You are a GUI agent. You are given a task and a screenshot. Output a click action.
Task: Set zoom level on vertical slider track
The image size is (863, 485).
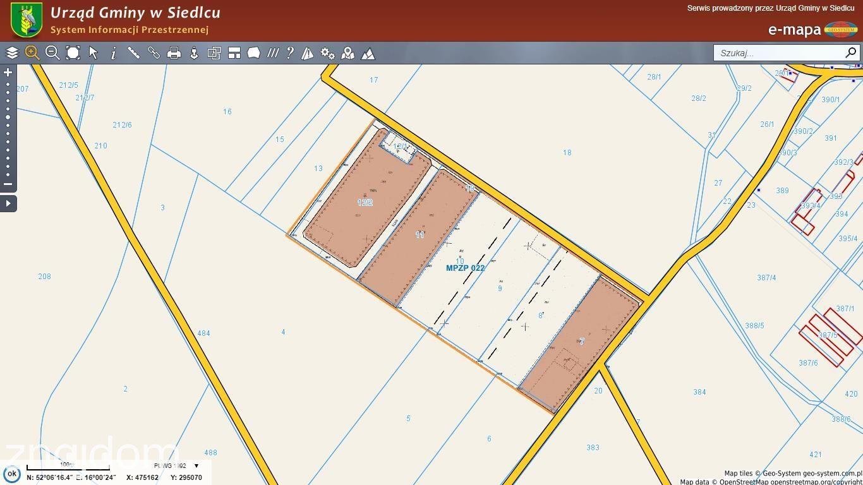point(8,129)
